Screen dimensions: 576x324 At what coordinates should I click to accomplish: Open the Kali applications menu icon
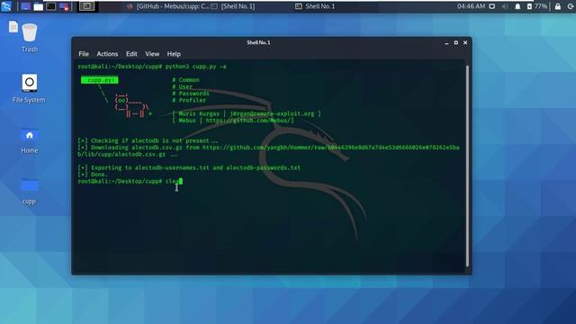tap(6, 6)
